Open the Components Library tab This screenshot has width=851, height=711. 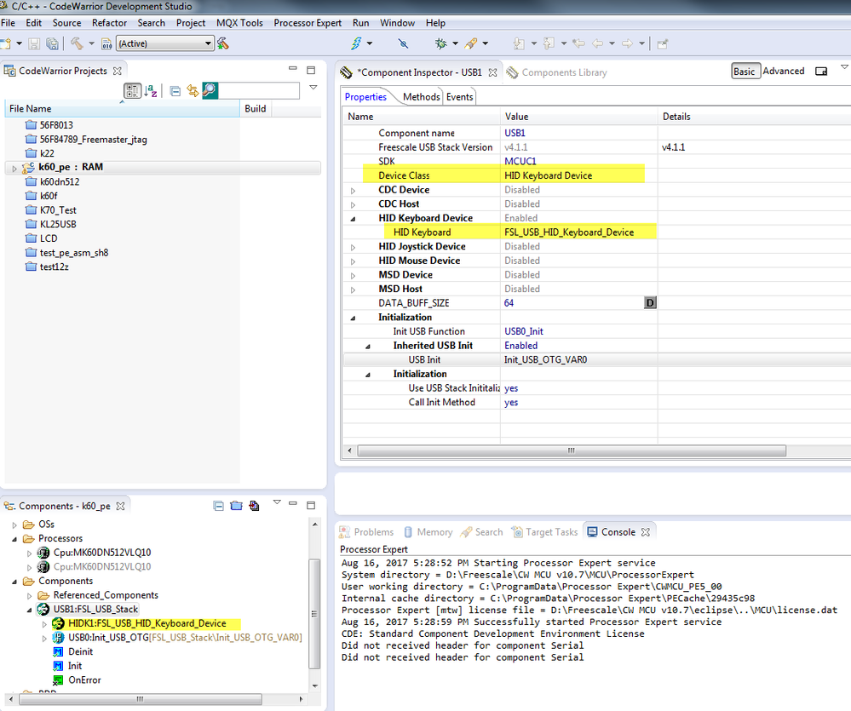coord(564,72)
